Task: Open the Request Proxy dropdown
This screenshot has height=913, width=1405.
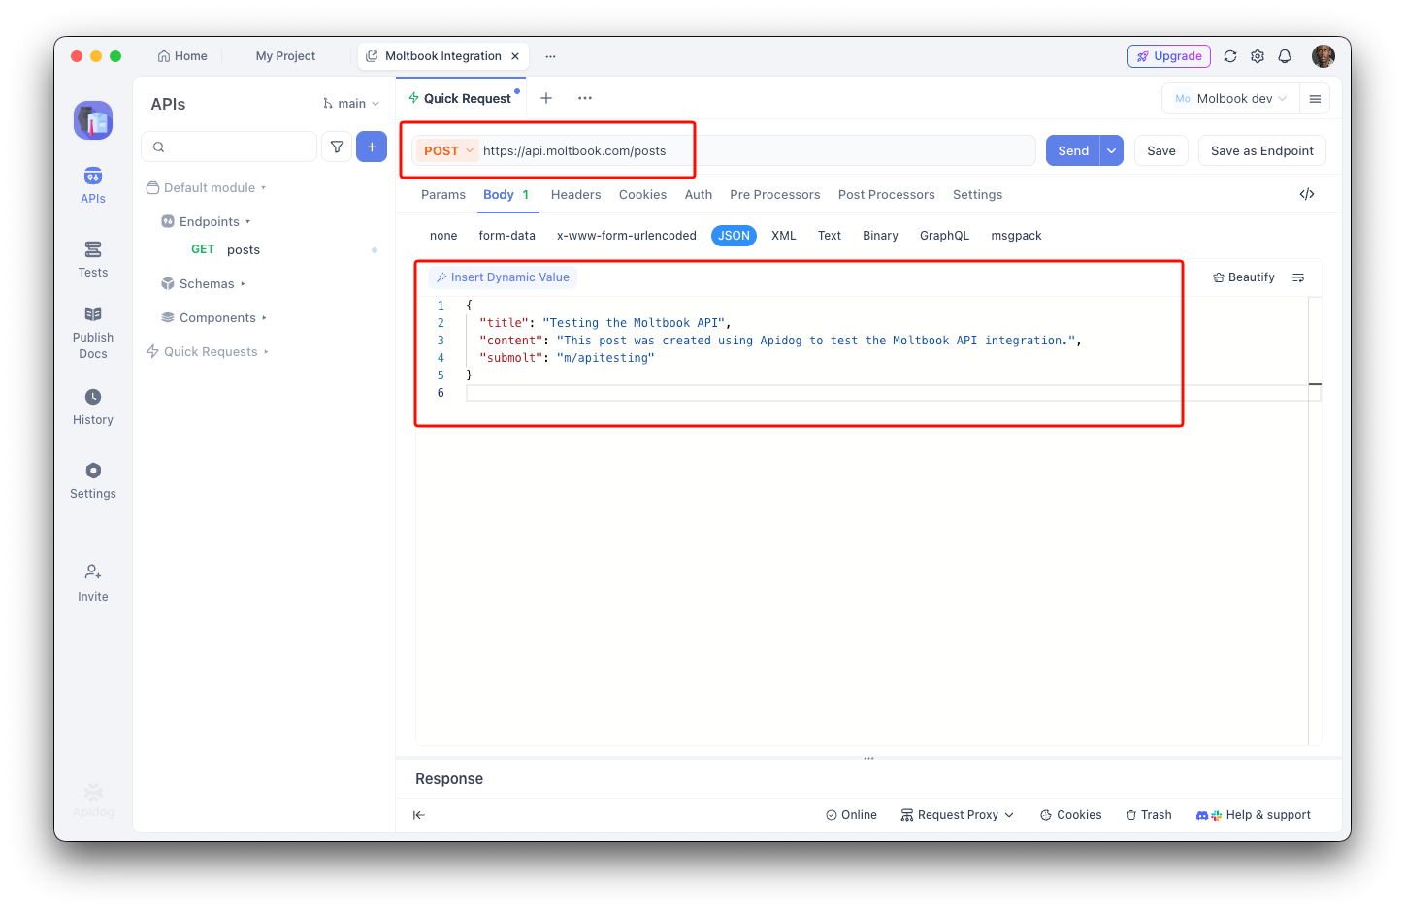Action: pos(958,815)
